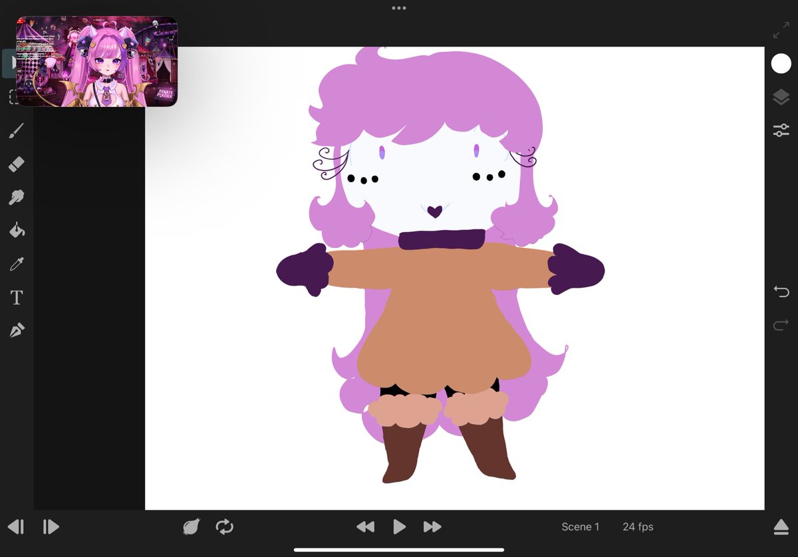Change the 24 fps frame rate
The width and height of the screenshot is (798, 557).
tap(638, 527)
